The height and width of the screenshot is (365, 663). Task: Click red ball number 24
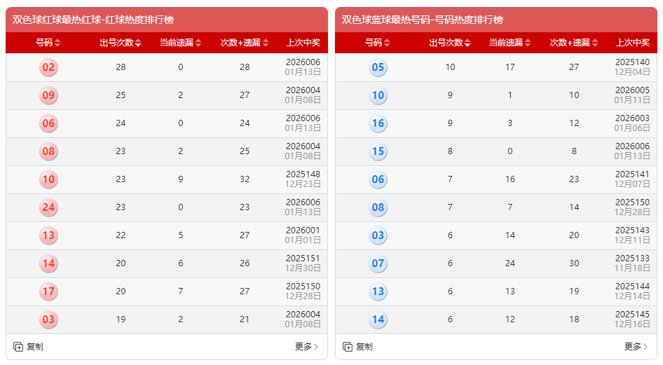(48, 207)
